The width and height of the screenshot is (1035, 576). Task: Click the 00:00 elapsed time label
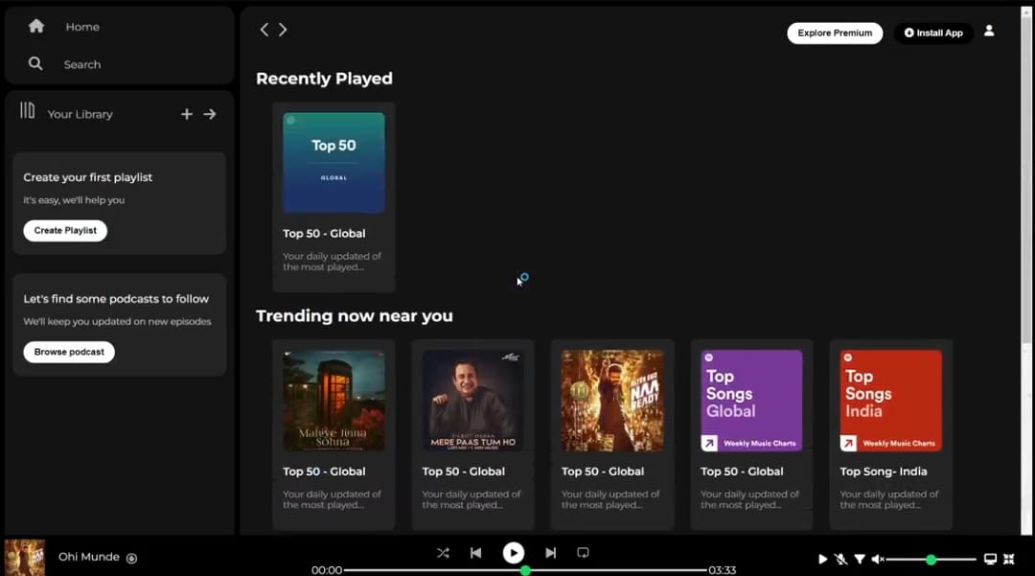click(327, 570)
